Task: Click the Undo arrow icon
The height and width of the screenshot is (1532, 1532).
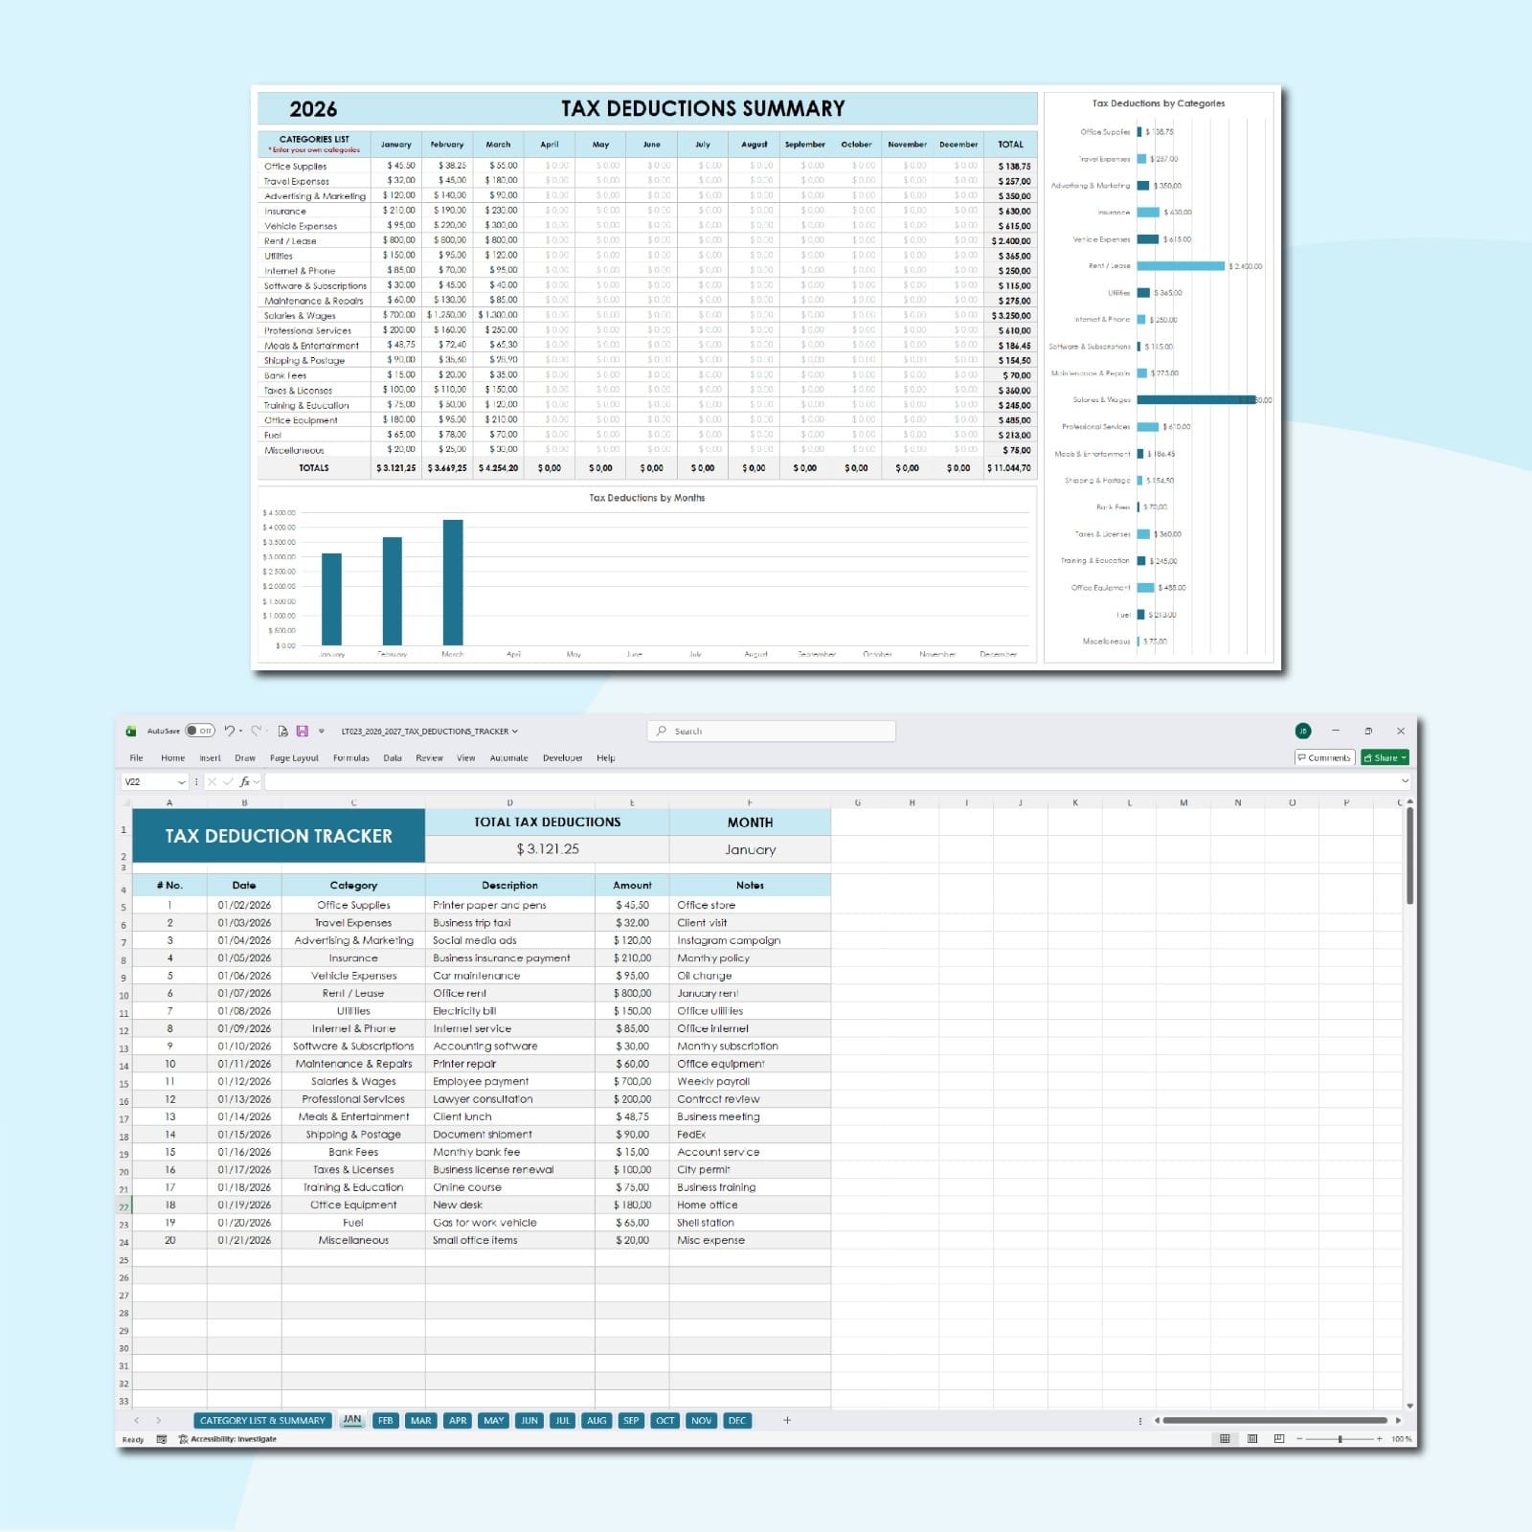Action: point(229,731)
